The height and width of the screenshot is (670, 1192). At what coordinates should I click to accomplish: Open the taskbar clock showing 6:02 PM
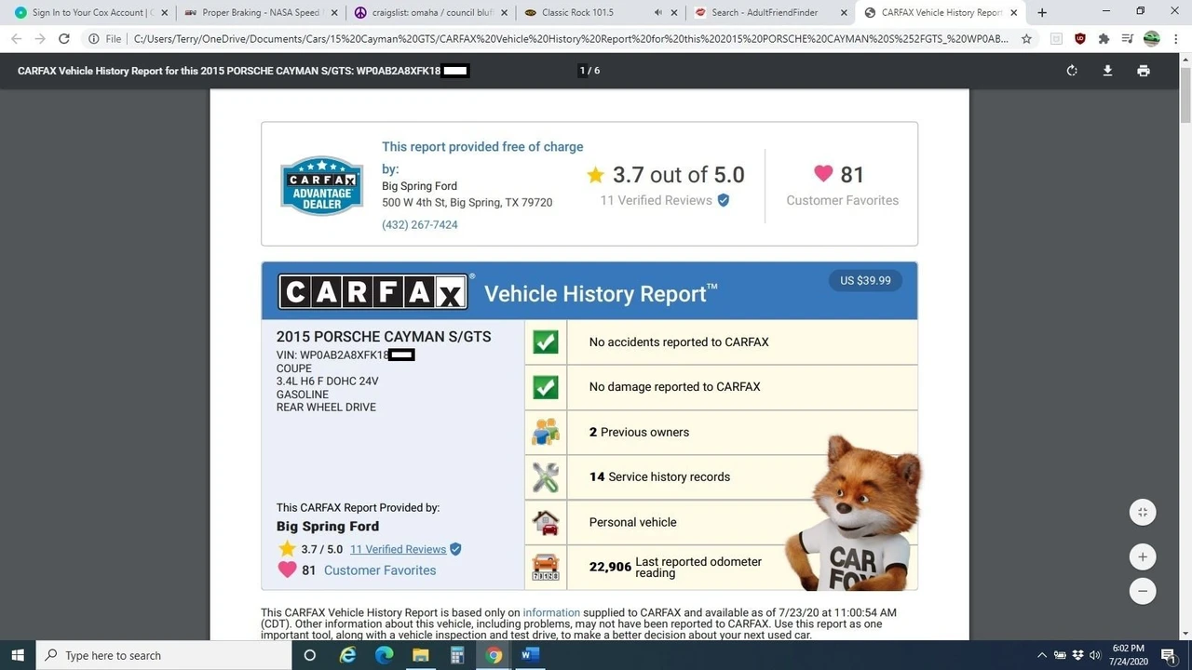1128,655
